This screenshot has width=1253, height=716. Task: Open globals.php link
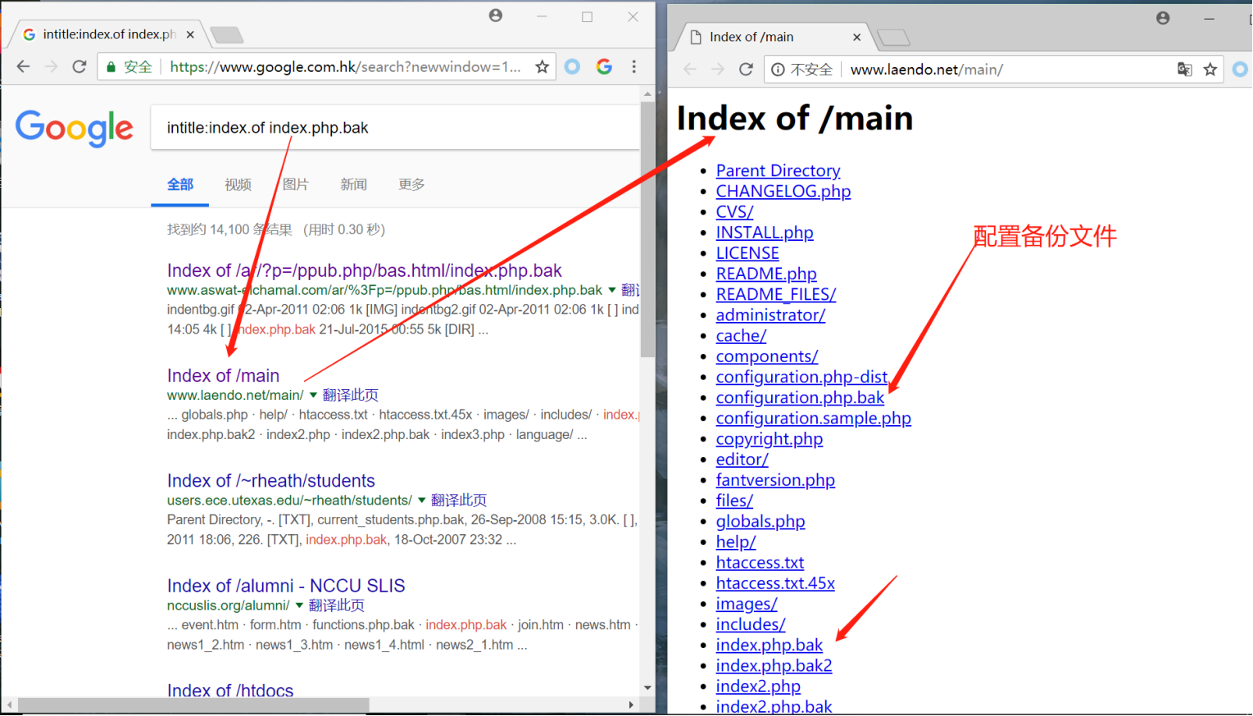(760, 521)
